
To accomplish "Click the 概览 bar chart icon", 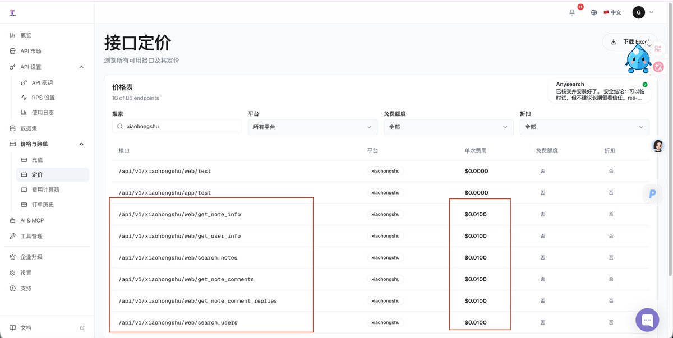I will pyautogui.click(x=12, y=35).
